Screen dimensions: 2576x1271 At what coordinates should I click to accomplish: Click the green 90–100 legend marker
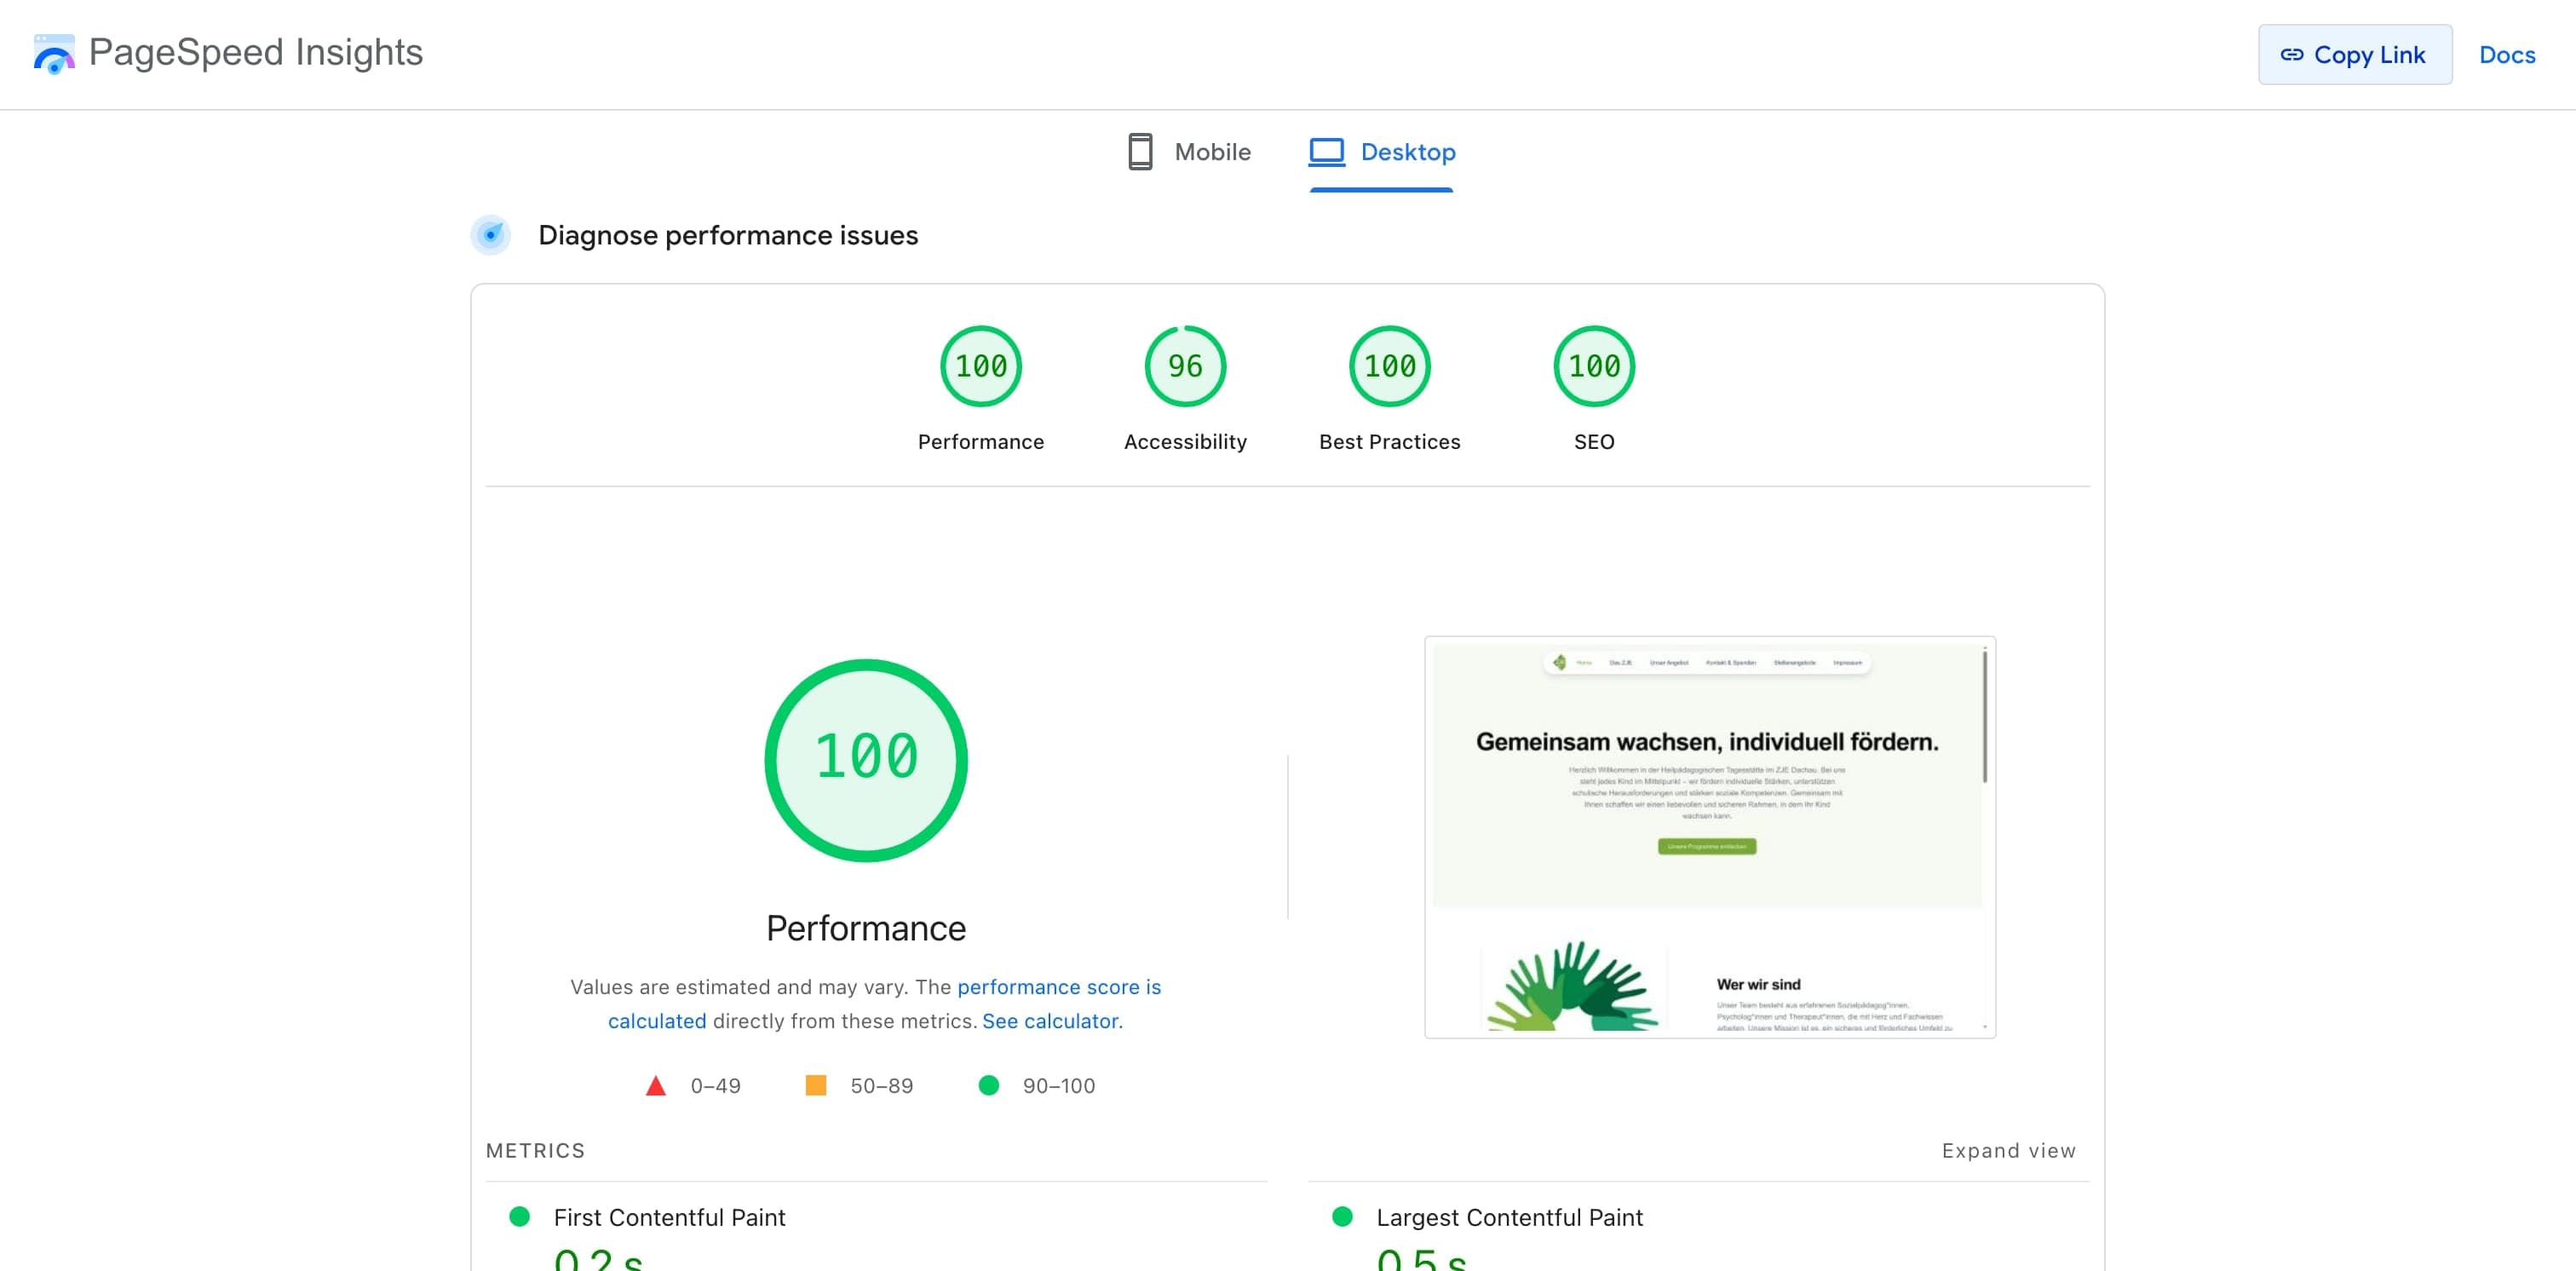[989, 1085]
